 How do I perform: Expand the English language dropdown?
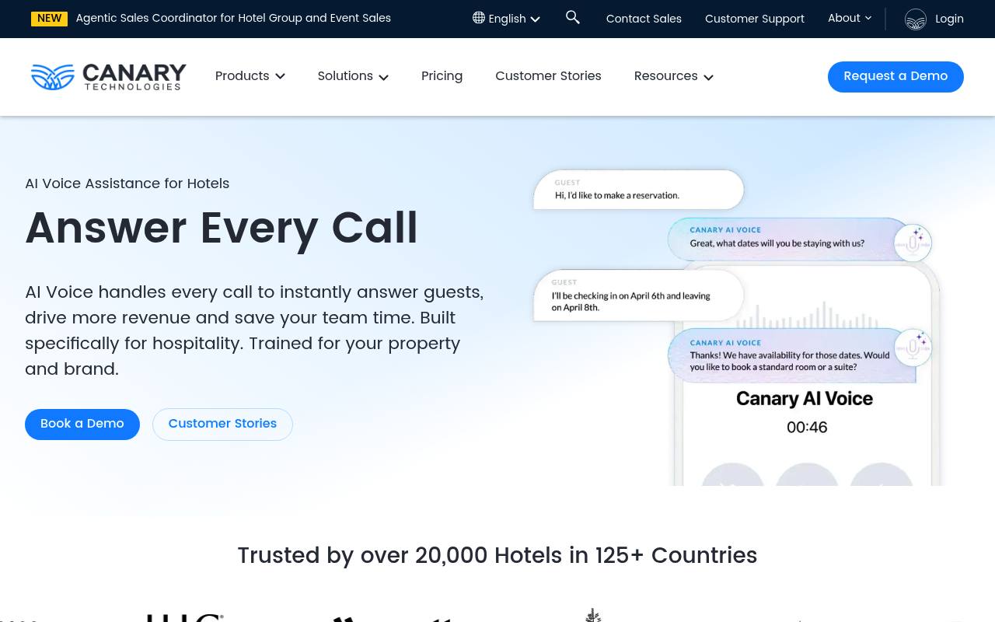coord(506,19)
